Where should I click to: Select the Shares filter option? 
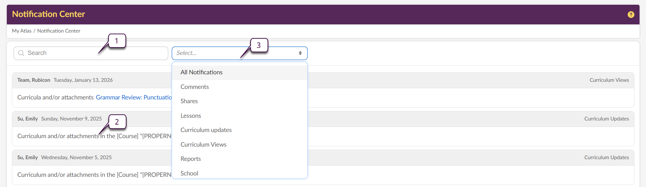189,101
